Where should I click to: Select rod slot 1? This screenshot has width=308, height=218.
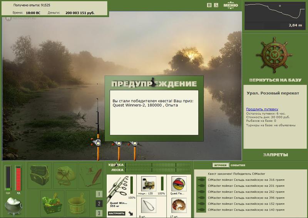(99, 194)
